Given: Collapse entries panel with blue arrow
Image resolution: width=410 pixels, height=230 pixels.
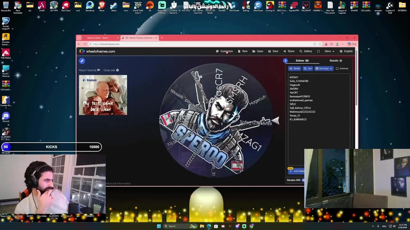Looking at the screenshot, I should (285, 61).
